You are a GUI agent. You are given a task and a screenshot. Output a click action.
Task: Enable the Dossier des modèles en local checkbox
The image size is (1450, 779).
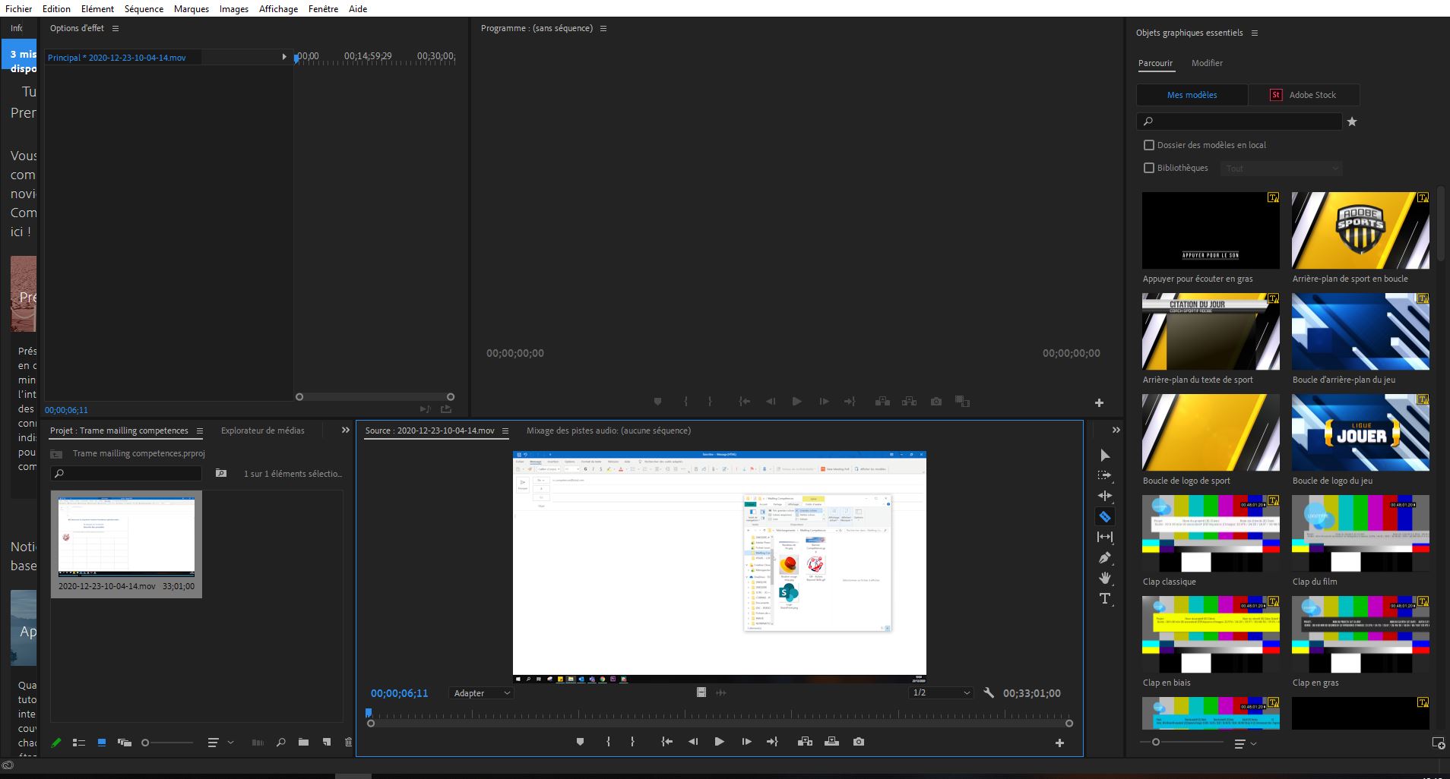1149,145
